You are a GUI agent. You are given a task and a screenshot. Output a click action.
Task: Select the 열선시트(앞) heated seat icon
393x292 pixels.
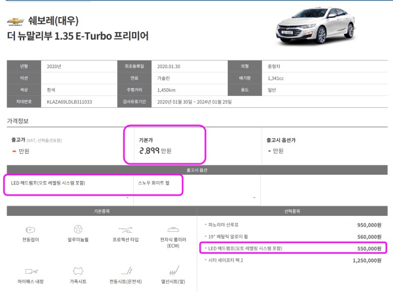click(x=174, y=271)
